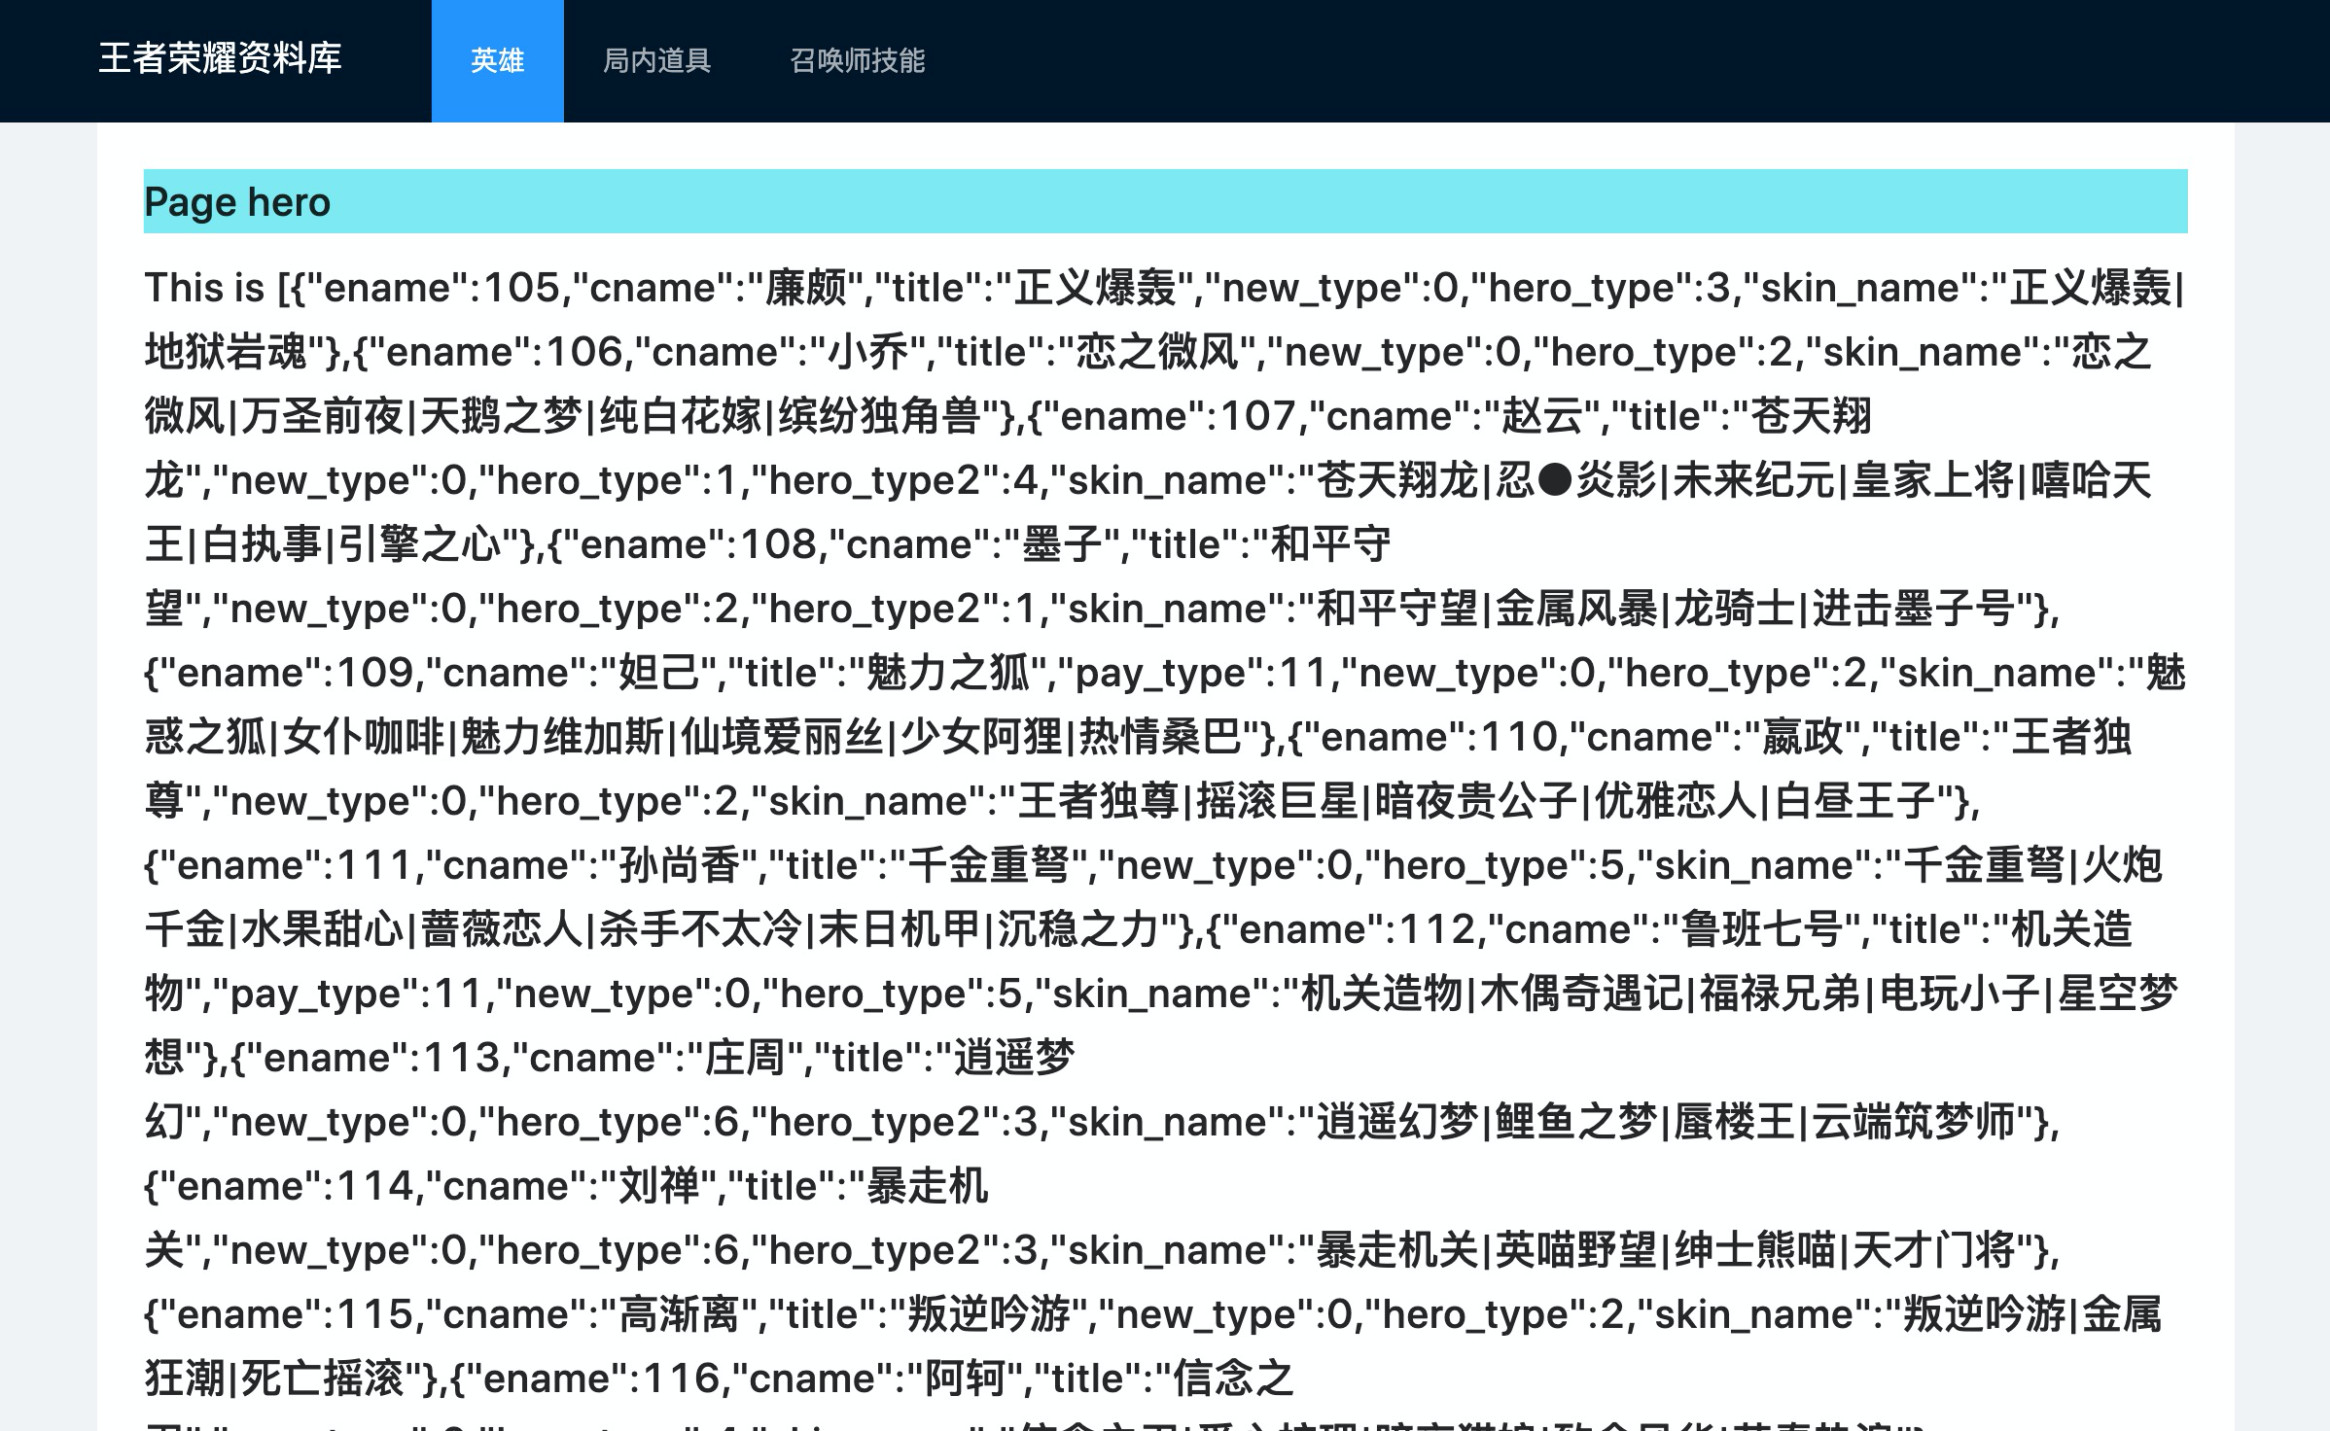Click the text "ename":105
Viewport: 2330px width, 1431px height.
point(433,288)
